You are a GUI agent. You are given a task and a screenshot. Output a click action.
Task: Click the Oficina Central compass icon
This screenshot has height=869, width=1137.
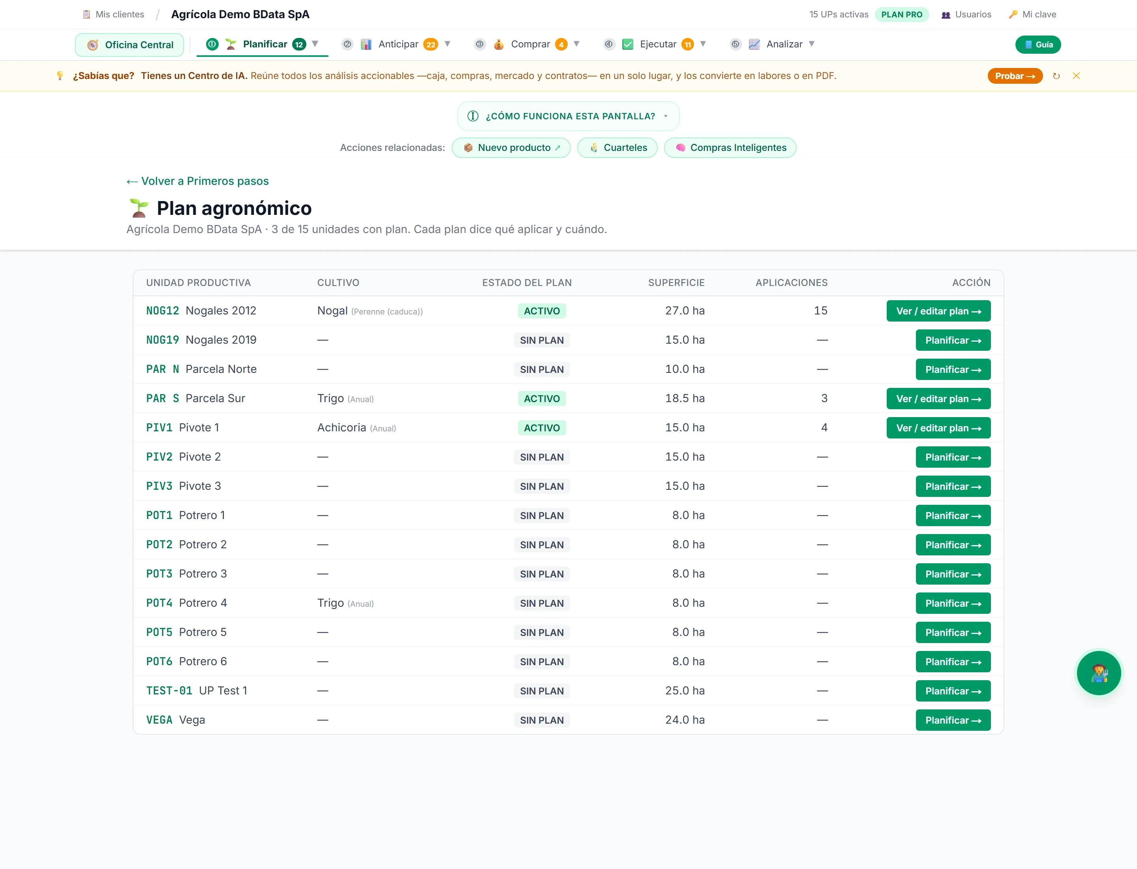click(92, 45)
